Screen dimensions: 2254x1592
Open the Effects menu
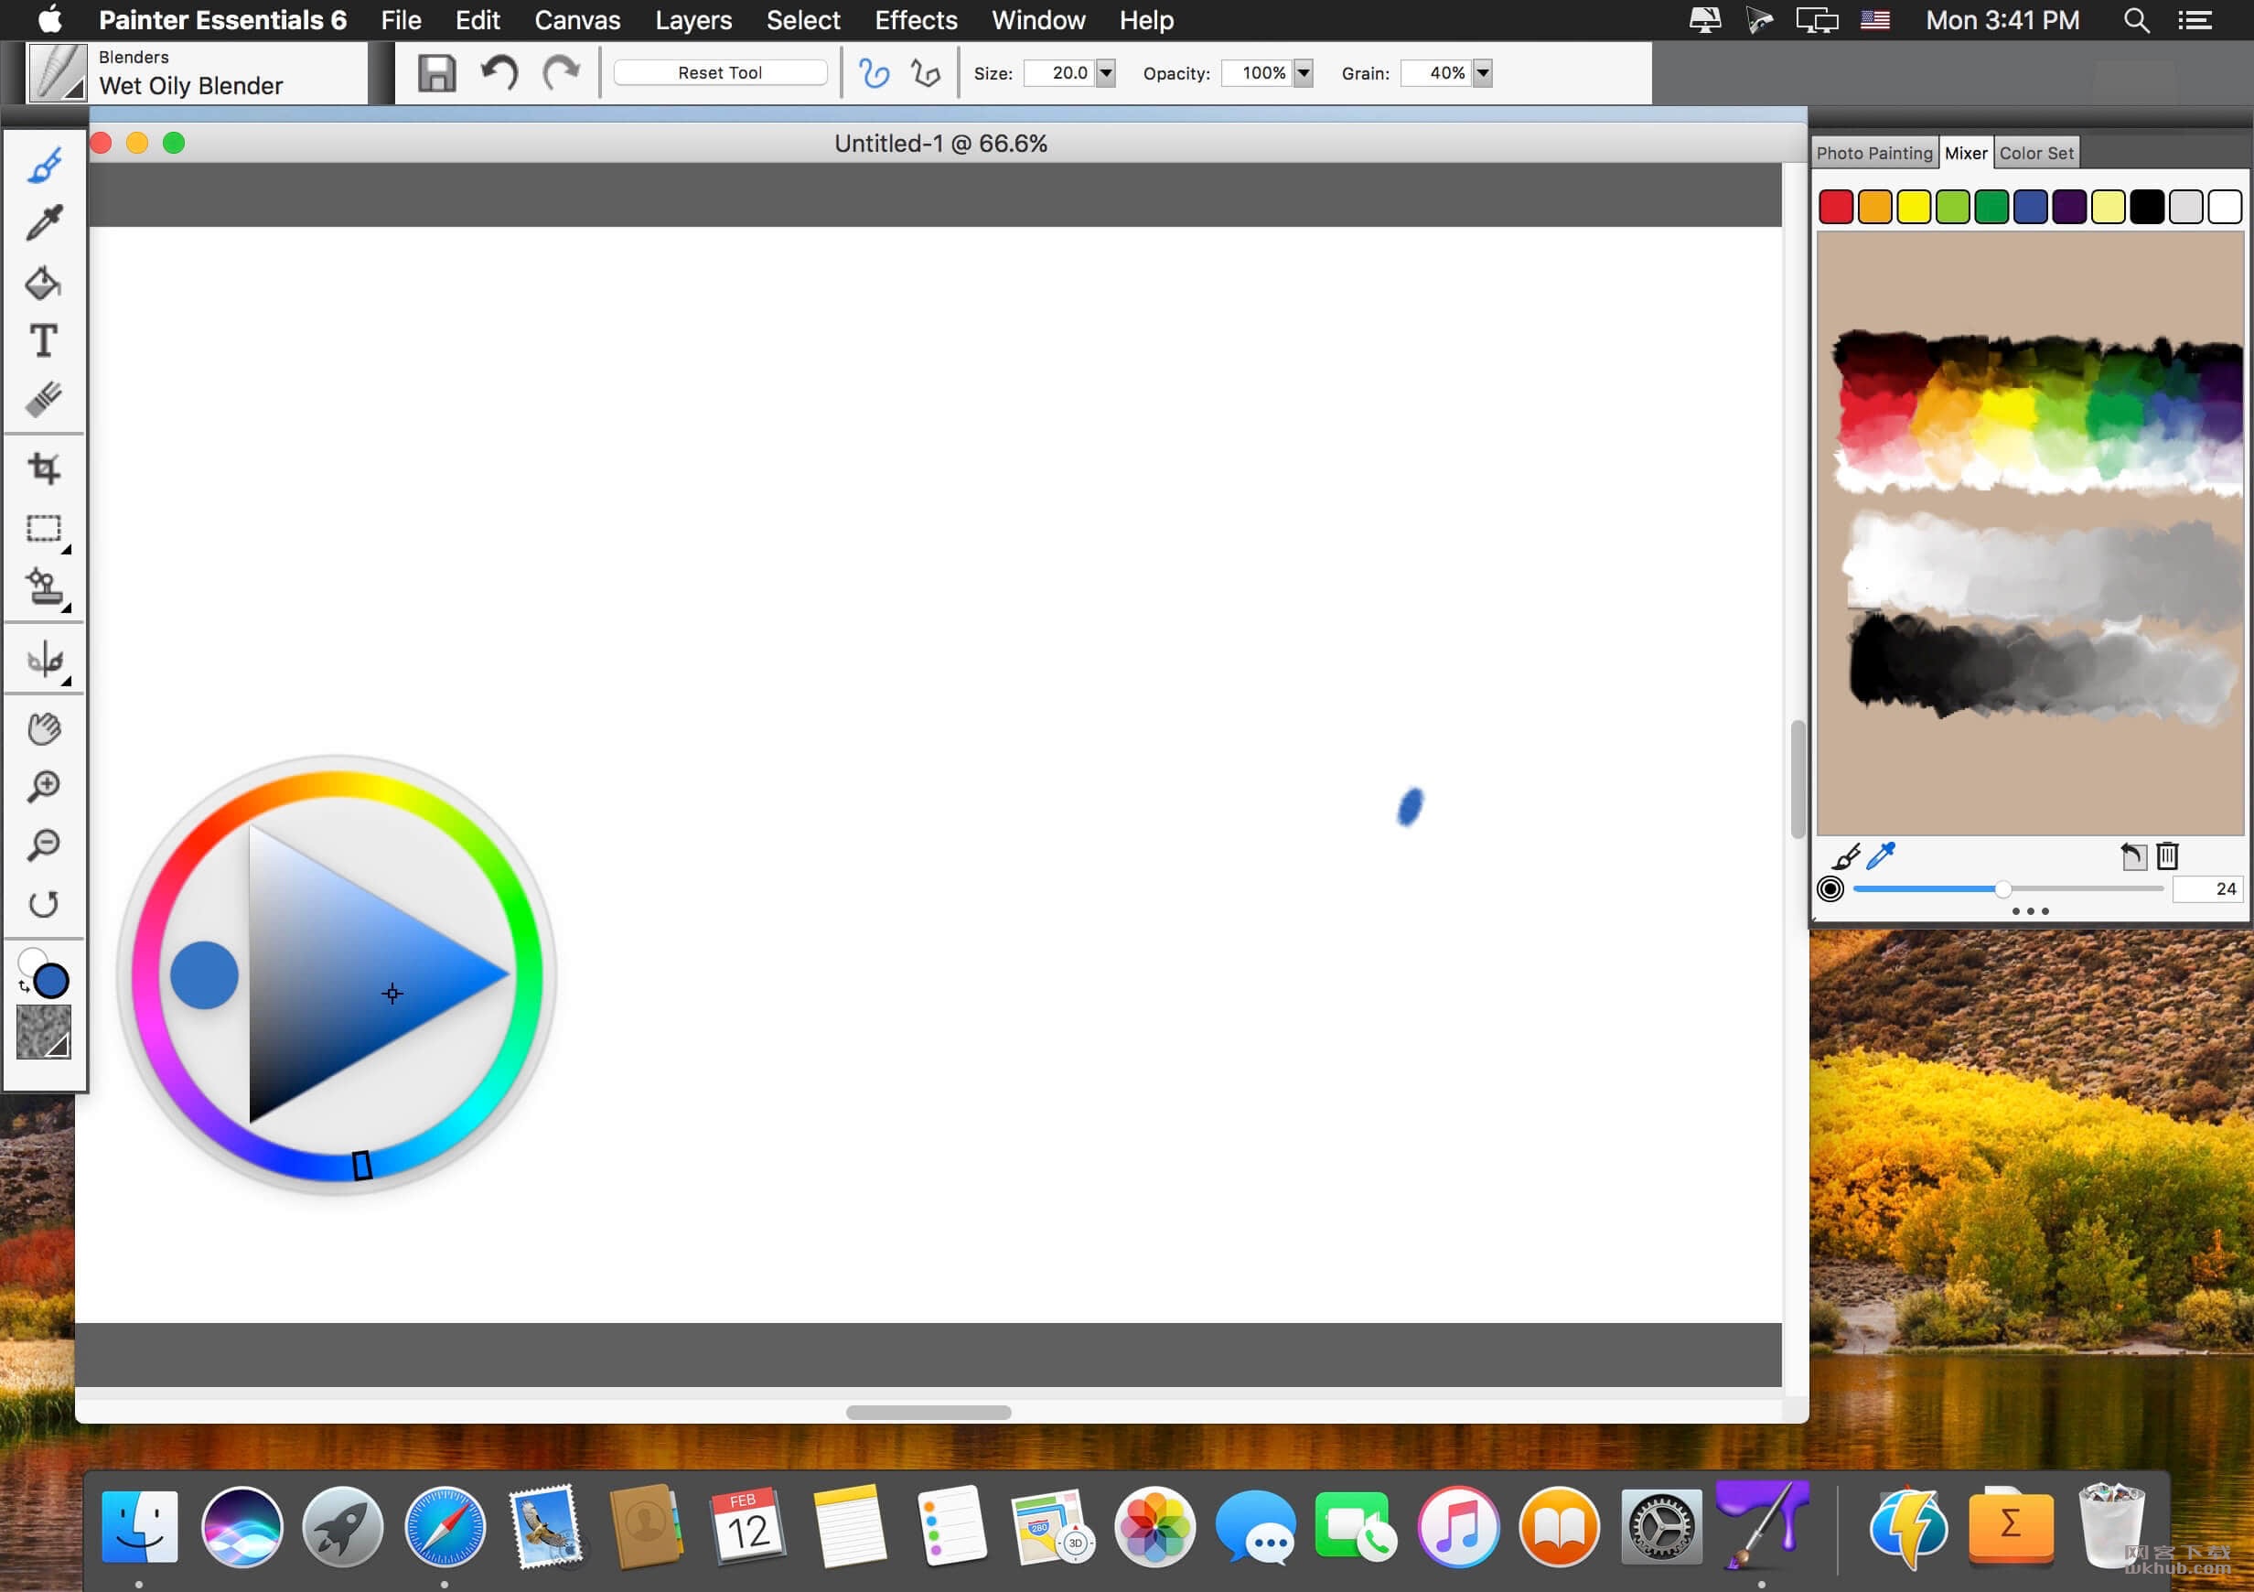(x=916, y=19)
